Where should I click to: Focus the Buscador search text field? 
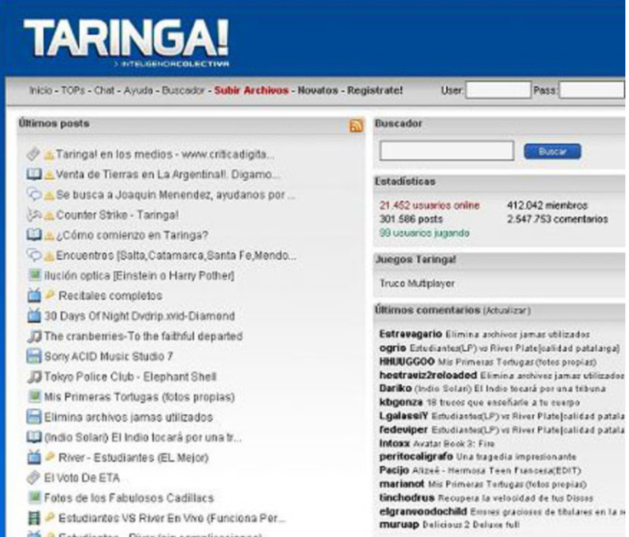(x=446, y=151)
